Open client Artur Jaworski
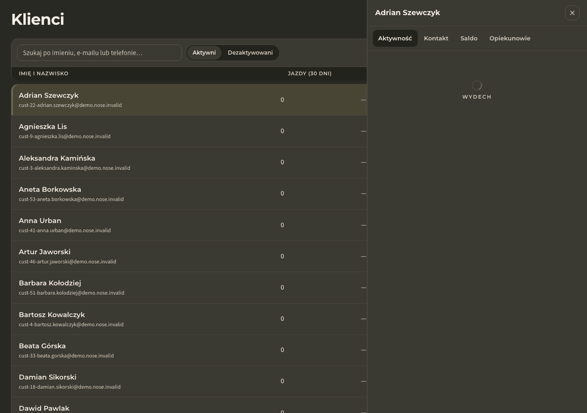 tap(44, 252)
